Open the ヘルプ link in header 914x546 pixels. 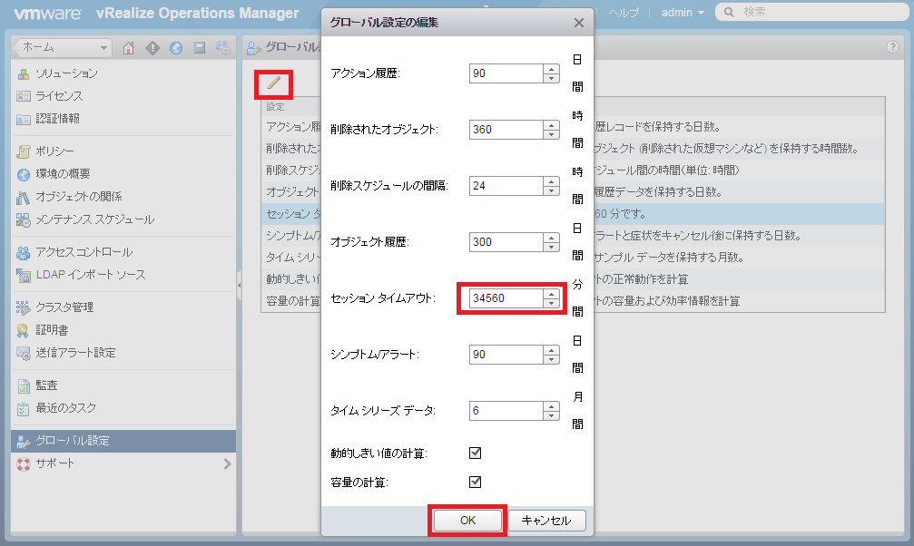click(624, 12)
